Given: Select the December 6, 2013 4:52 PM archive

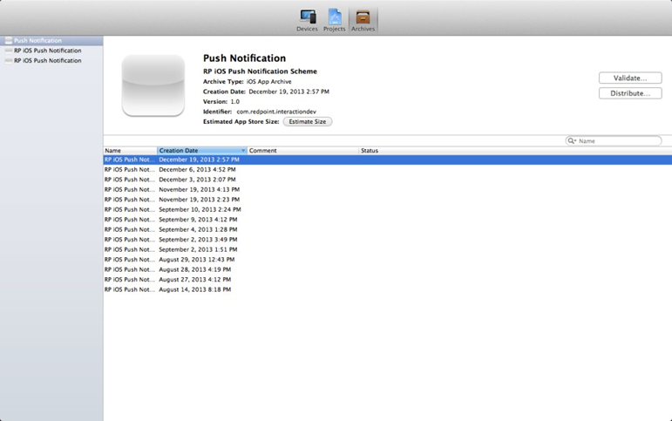Looking at the screenshot, I should tap(197, 170).
